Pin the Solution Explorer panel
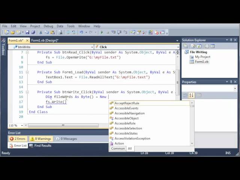This screenshot has width=240, height=180. [x=231, y=40]
